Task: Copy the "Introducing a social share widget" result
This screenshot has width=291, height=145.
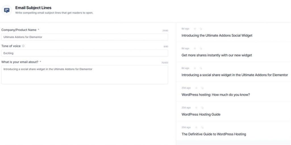Action: point(201,68)
